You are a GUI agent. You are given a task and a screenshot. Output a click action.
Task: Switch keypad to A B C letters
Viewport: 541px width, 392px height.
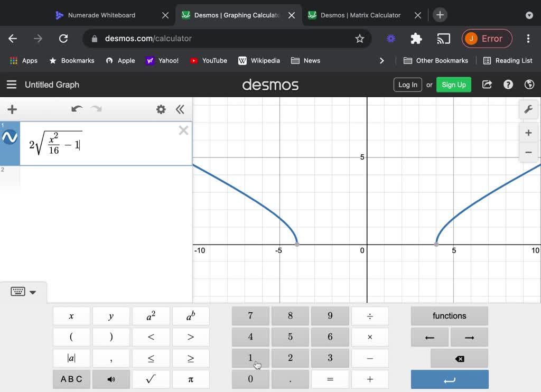click(x=71, y=379)
